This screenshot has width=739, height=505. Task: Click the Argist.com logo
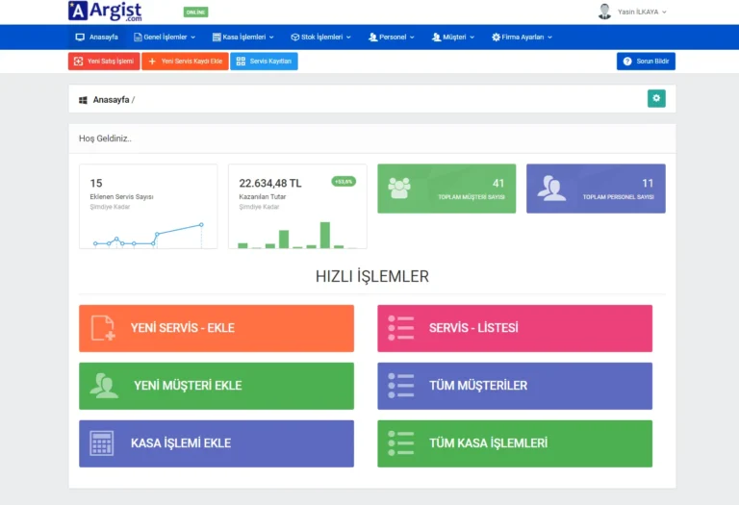pos(105,11)
